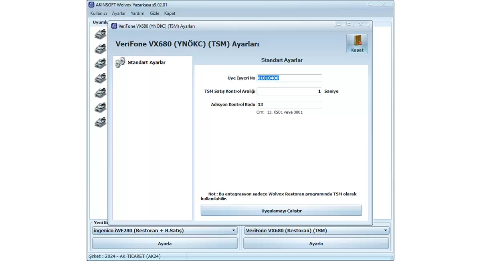Open the Ayarlar menu
Viewport: 481px width, 261px height.
(119, 13)
